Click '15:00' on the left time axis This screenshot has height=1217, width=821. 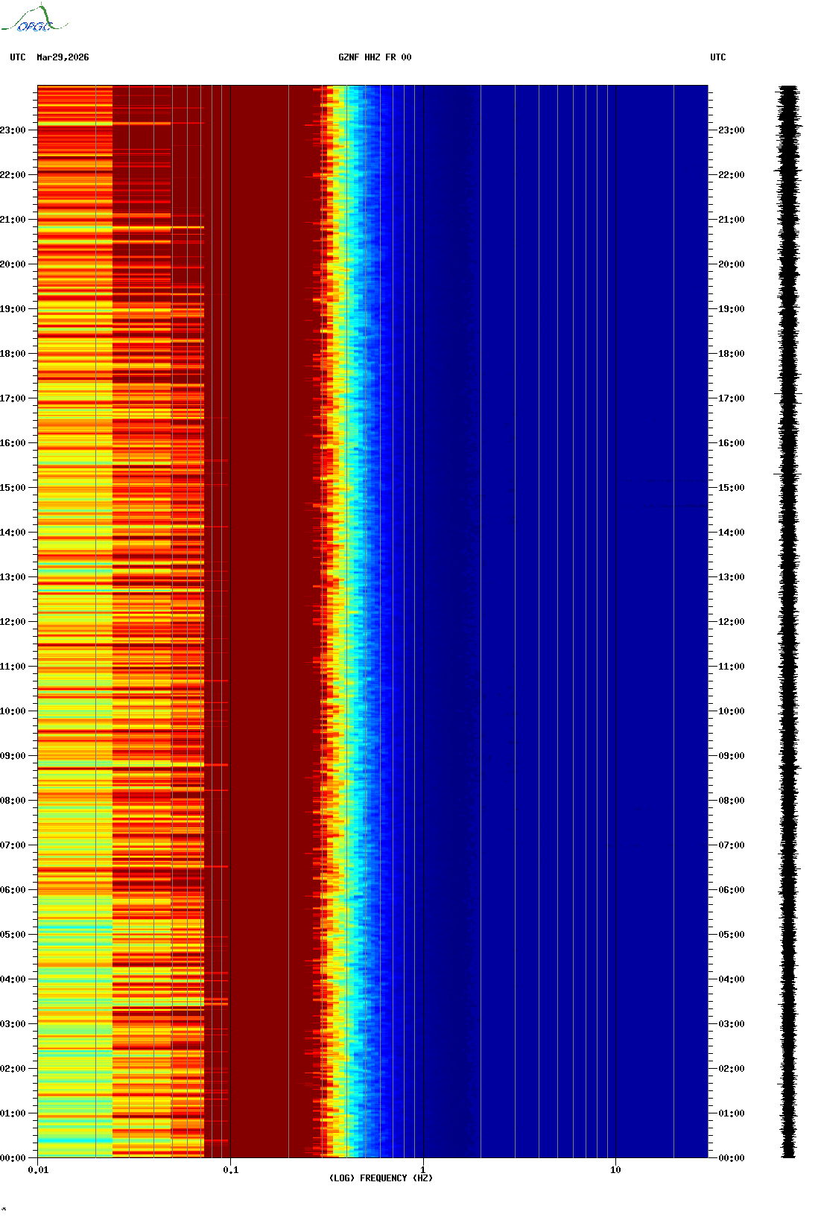tap(13, 488)
